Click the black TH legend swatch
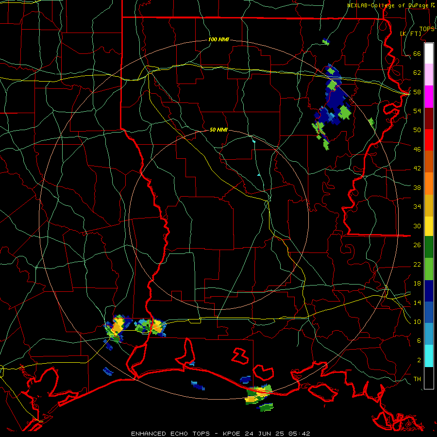 click(429, 378)
